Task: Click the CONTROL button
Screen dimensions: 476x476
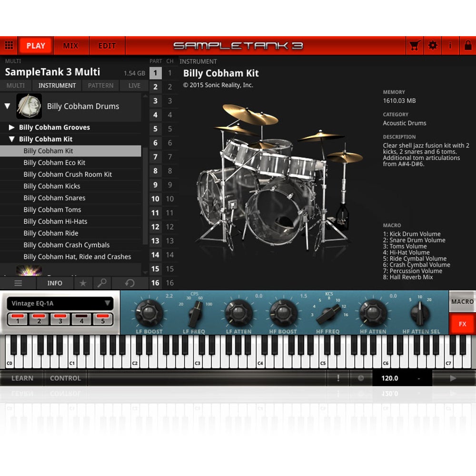Action: tap(65, 378)
